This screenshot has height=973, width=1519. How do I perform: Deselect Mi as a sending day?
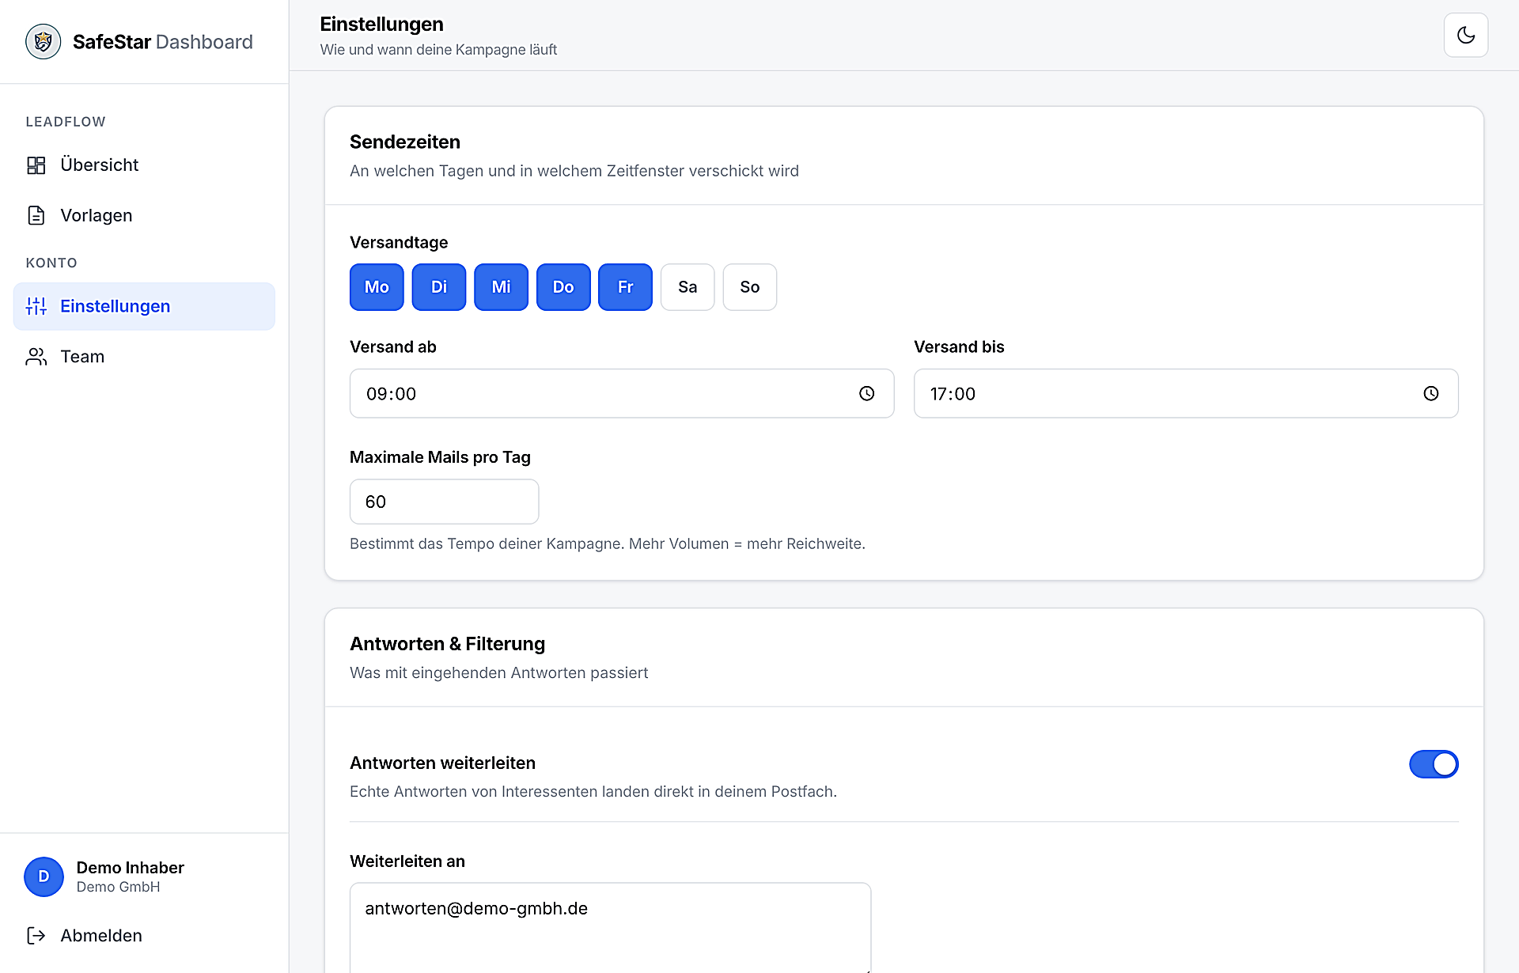(501, 287)
